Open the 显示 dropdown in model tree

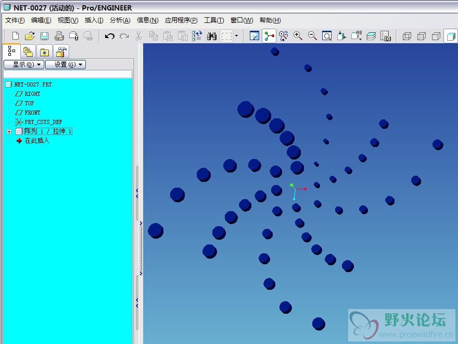23,65
